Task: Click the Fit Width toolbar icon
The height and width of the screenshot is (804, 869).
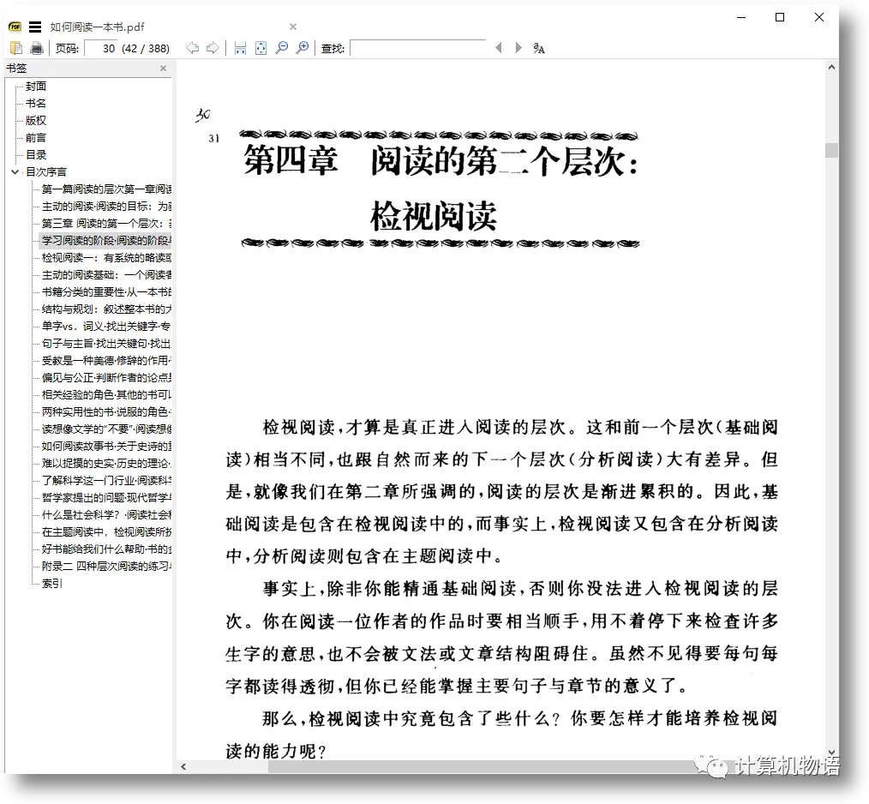Action: point(240,48)
